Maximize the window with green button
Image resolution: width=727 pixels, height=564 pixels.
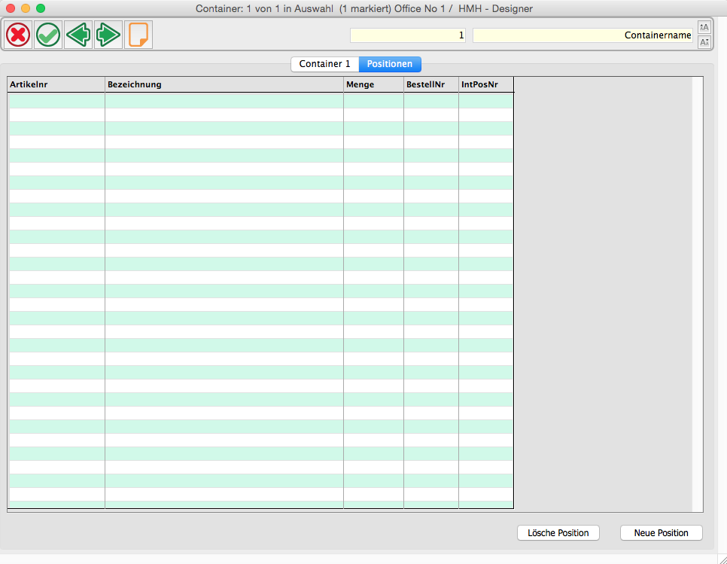(41, 8)
